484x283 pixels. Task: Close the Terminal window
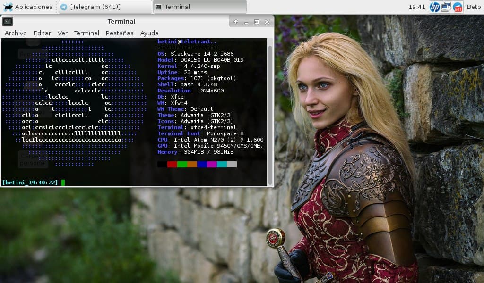point(267,22)
